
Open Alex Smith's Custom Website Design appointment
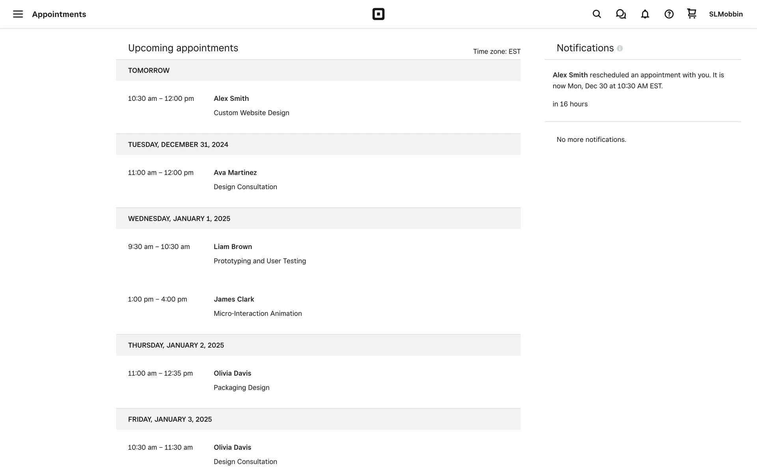[251, 106]
